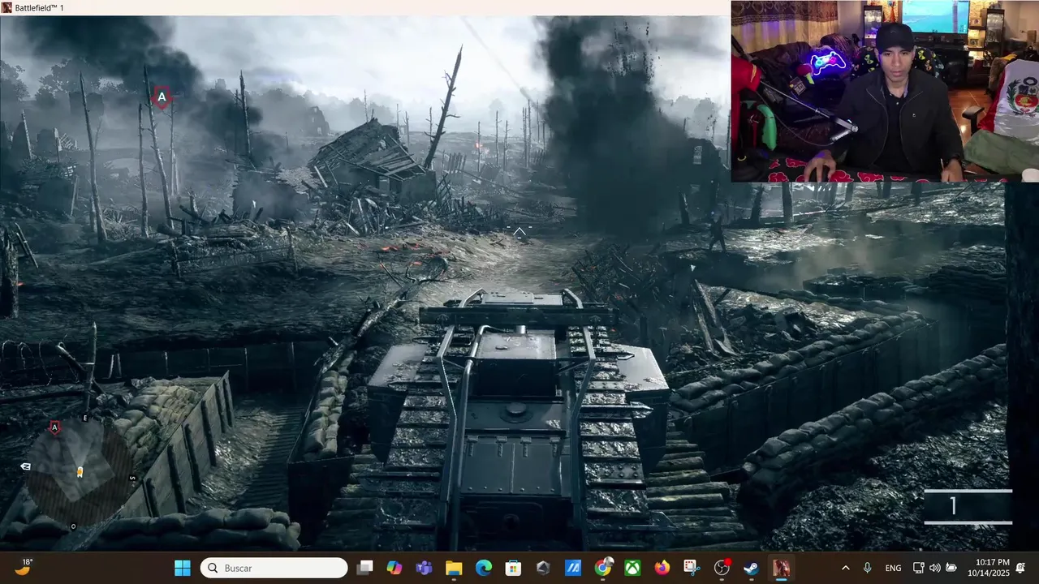Click the Battlefield 1 title bar icon
1039x584 pixels.
[x=6, y=7]
